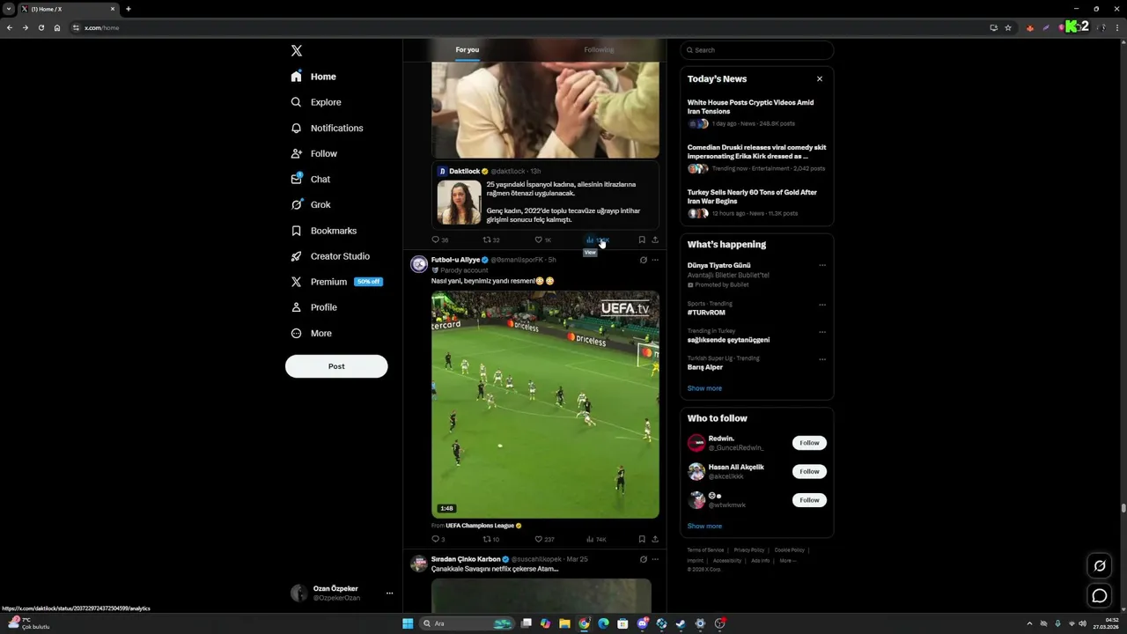Show more under Who to follow
The height and width of the screenshot is (634, 1127).
[704, 526]
